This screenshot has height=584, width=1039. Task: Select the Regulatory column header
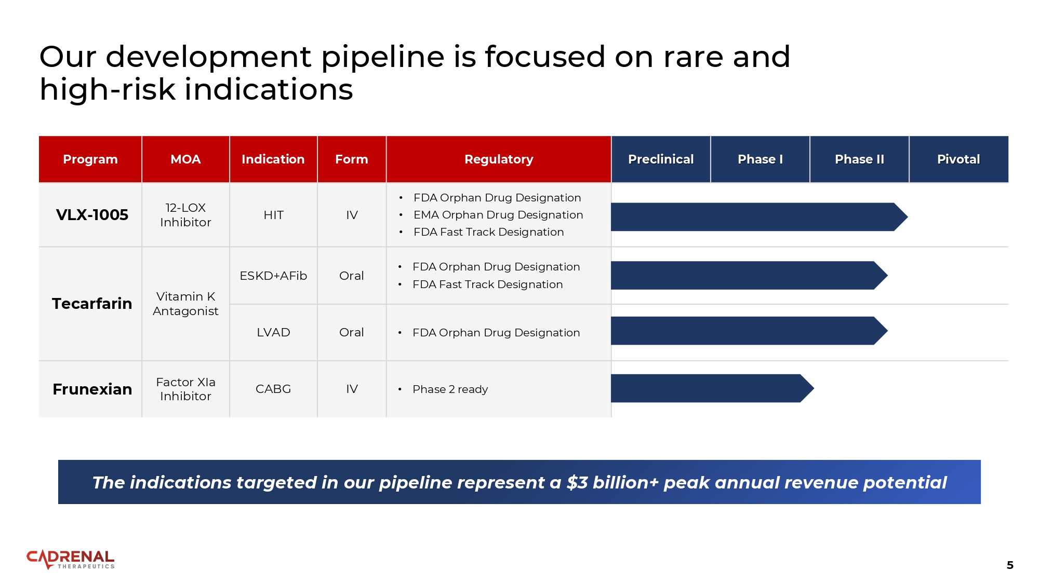(x=498, y=159)
